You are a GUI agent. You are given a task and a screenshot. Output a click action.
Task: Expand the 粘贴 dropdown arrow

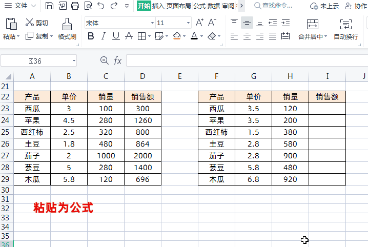point(18,36)
